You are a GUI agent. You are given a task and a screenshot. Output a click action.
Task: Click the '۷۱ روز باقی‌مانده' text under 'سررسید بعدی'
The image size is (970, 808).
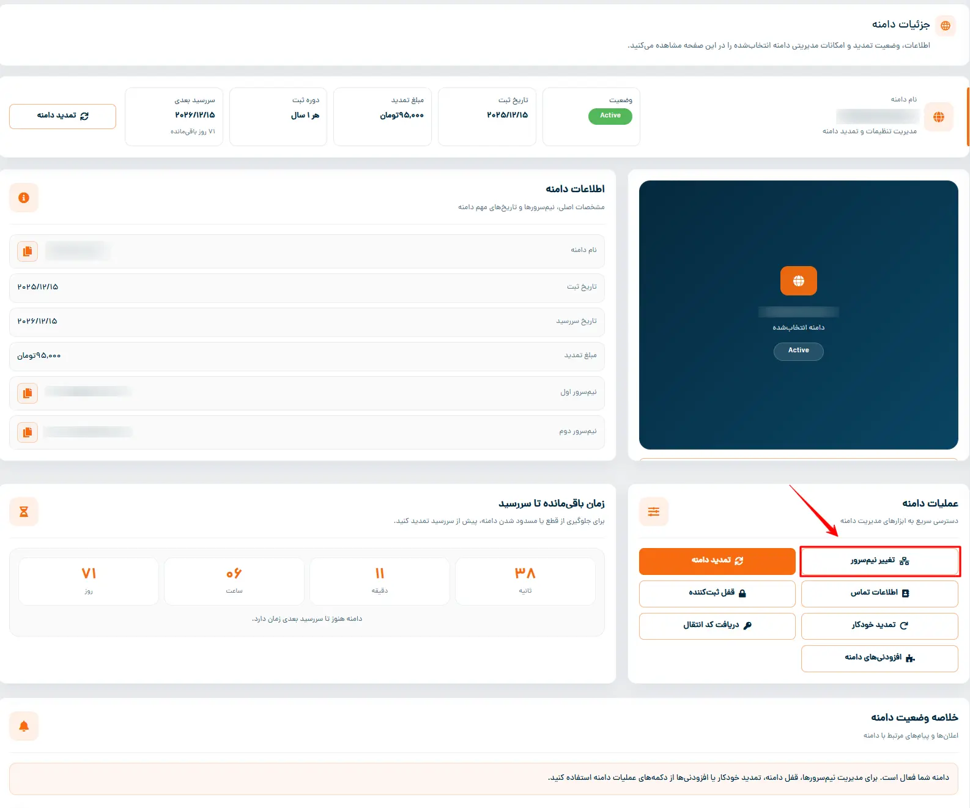[193, 132]
